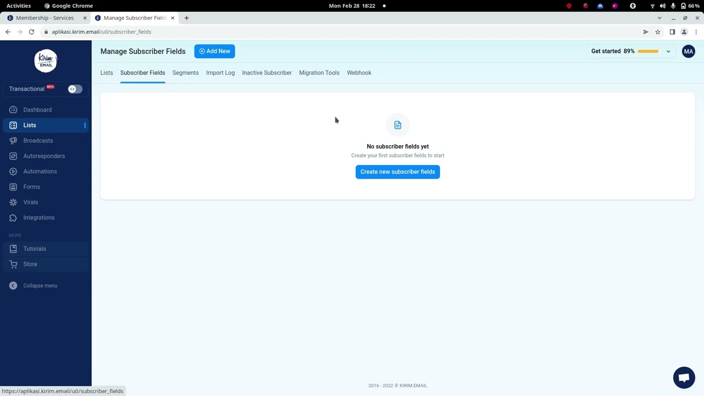Toggle the Transactional switch
Viewport: 704px width, 396px height.
75,89
